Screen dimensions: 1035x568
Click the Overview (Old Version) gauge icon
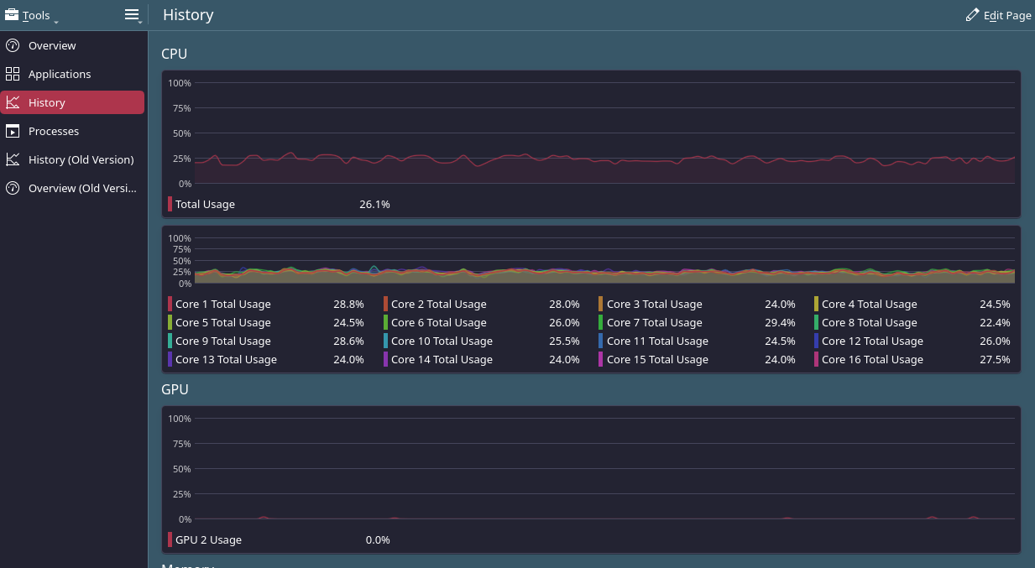point(13,188)
